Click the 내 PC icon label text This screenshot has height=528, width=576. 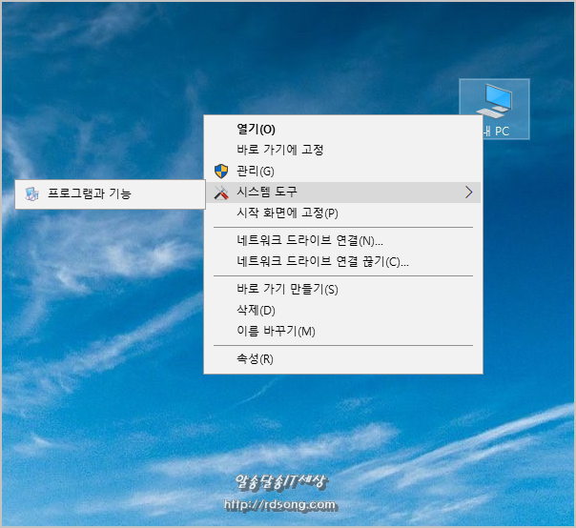495,131
